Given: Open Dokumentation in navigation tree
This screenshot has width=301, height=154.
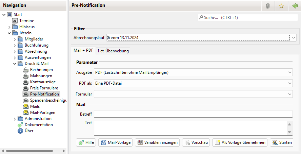Looking at the screenshot, I should pos(39,125).
